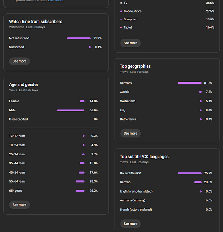The width and height of the screenshot is (223, 232).
Task: Click the No subtitles/CC row
Action: pyautogui.click(x=166, y=173)
